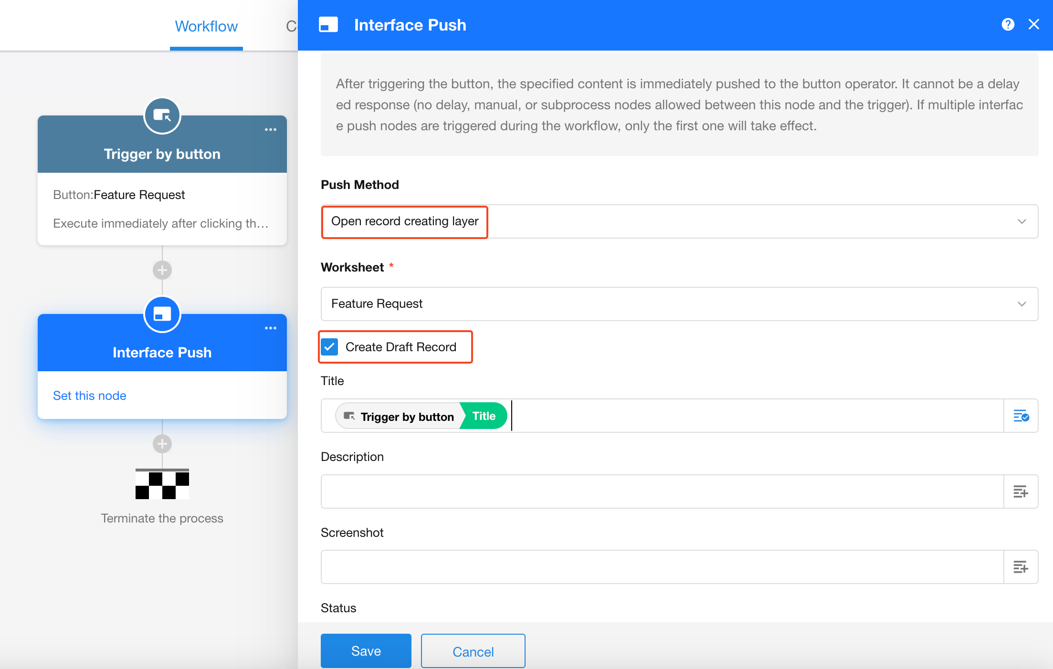
Task: Click the Trigger by button node icon
Action: [x=162, y=116]
